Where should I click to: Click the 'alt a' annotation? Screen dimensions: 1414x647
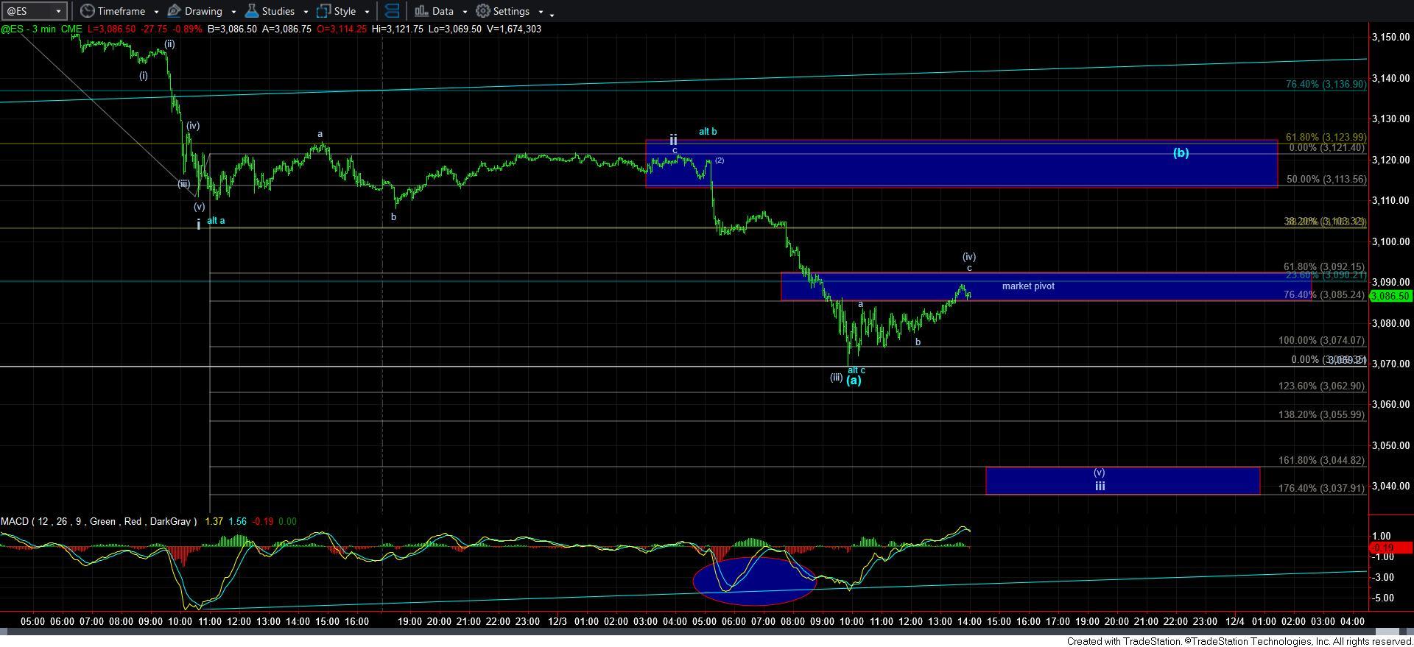(216, 221)
